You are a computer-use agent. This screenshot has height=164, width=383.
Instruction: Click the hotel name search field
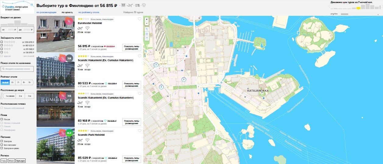point(17,69)
